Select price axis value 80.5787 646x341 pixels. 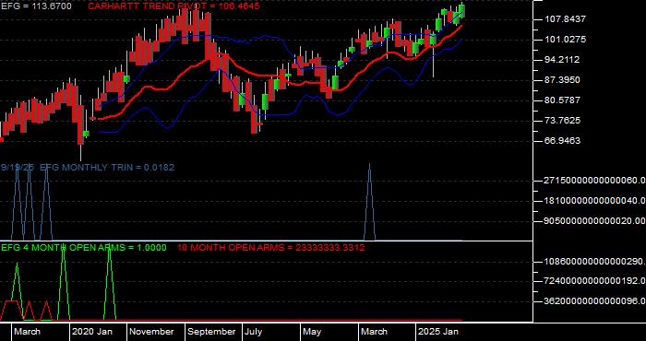[562, 100]
